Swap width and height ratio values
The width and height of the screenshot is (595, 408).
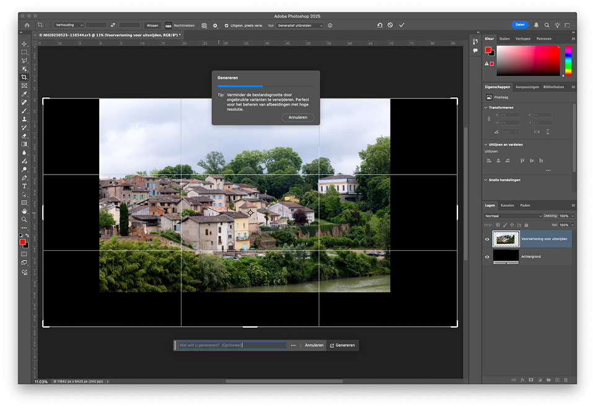[113, 25]
